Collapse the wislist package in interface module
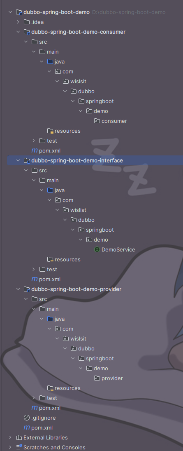The width and height of the screenshot is (183, 451). pyautogui.click(x=57, y=210)
